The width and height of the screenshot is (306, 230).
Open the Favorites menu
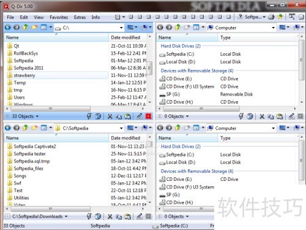tap(59, 17)
